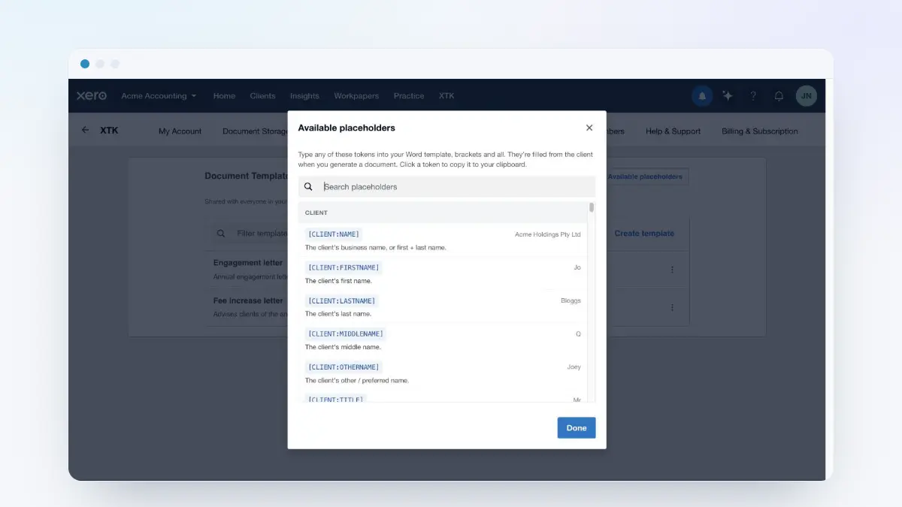
Task: Copy the [CLIENT:LASTNAME] token
Action: [x=342, y=300]
